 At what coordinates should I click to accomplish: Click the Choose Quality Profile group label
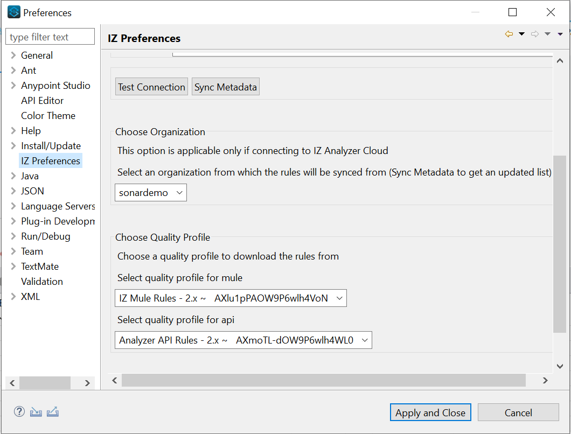[x=163, y=237]
